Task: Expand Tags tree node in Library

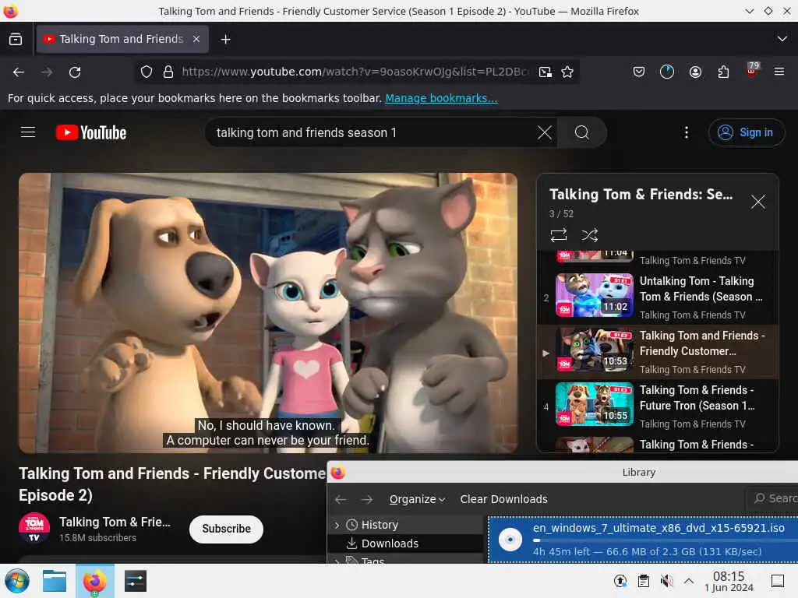Action: (x=337, y=561)
